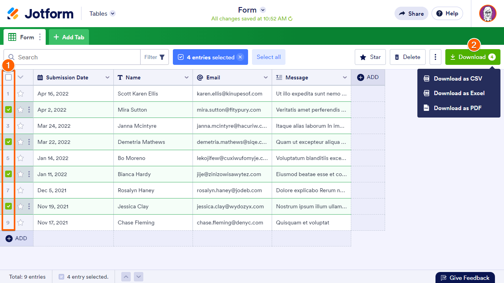Open the user avatar menu
This screenshot has width=504, height=283.
click(488, 13)
